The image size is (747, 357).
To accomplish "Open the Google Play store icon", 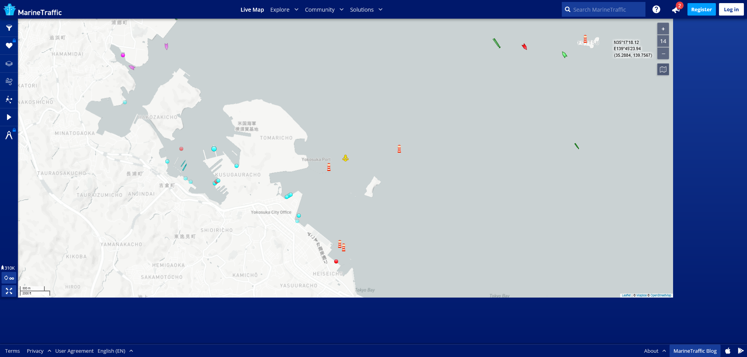I will pos(741,351).
